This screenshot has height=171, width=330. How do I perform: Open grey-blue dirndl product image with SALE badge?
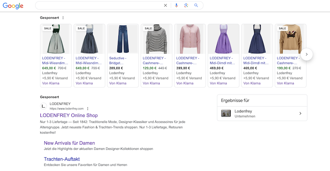pyautogui.click(x=89, y=39)
